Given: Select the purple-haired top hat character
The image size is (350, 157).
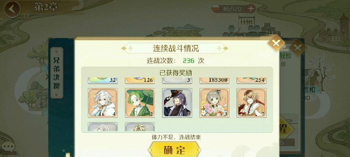Looking at the screenshot, I should (177, 103).
